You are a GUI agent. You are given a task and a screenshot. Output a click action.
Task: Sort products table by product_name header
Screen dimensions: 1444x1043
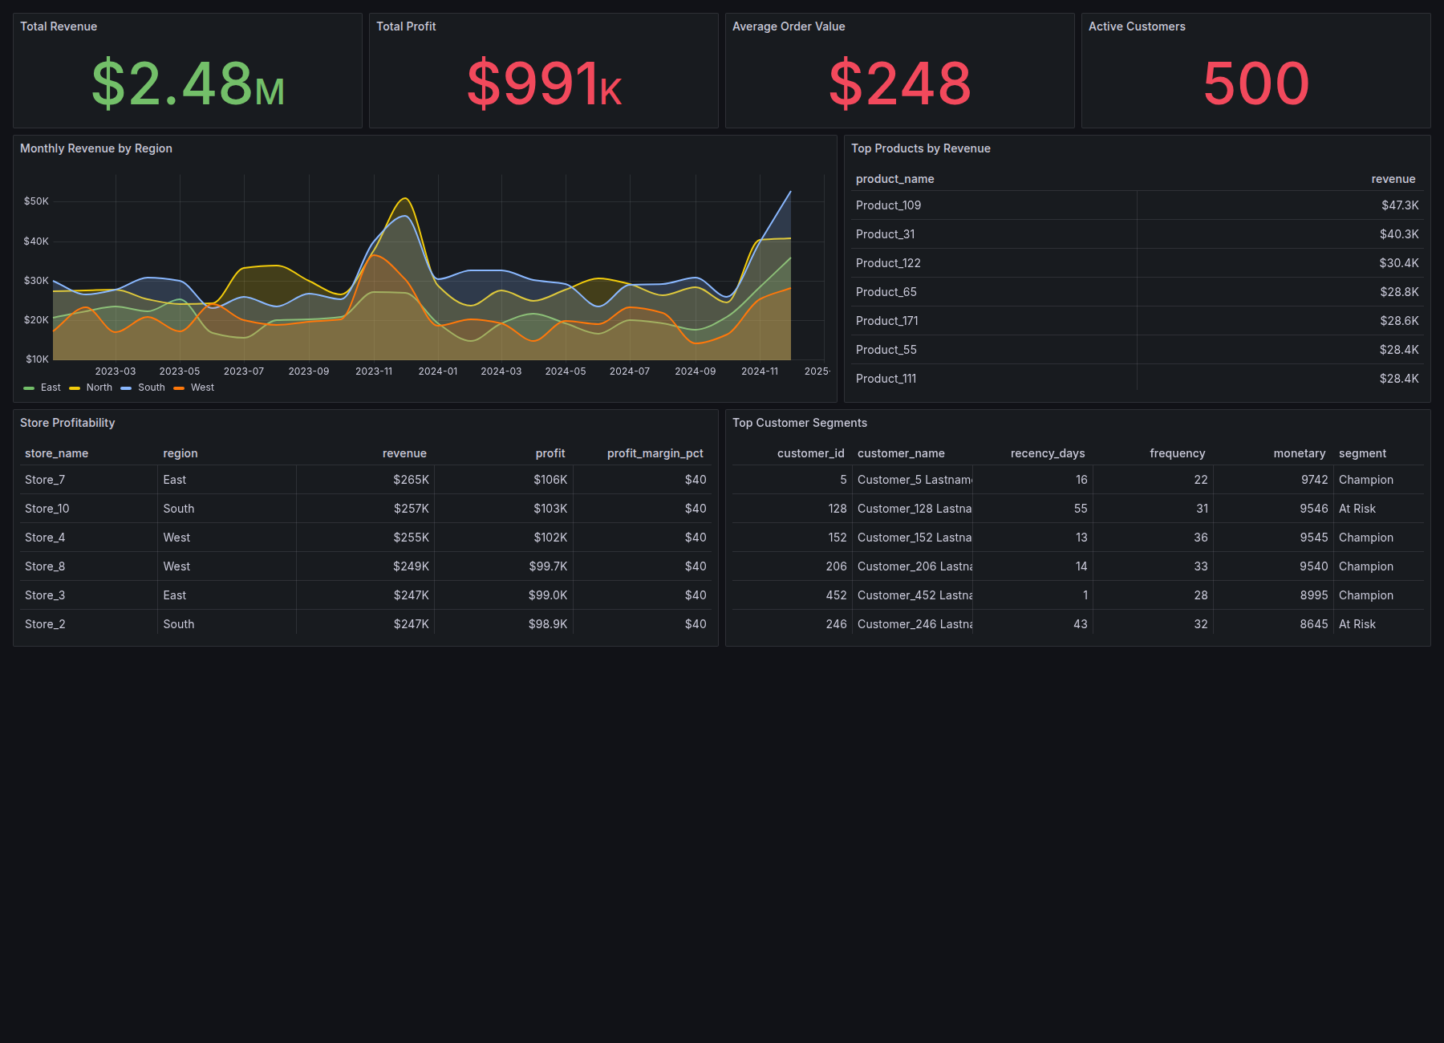(895, 179)
